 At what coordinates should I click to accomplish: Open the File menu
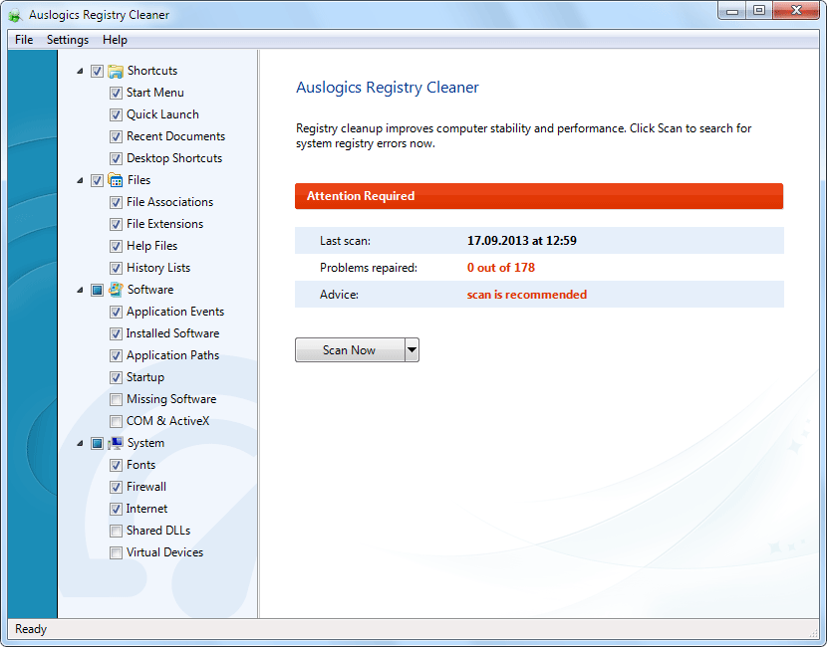[x=24, y=40]
